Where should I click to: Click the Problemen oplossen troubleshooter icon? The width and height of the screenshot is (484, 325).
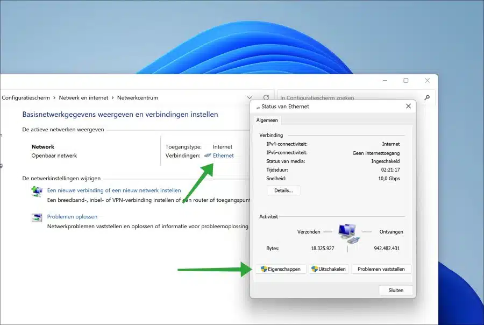[x=37, y=218]
